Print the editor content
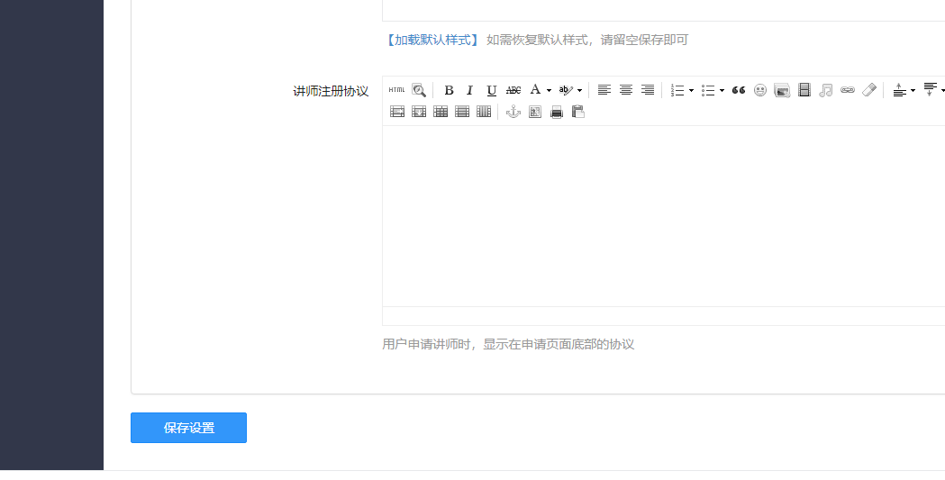Screen dimensions: 945x480 pyautogui.click(x=557, y=112)
